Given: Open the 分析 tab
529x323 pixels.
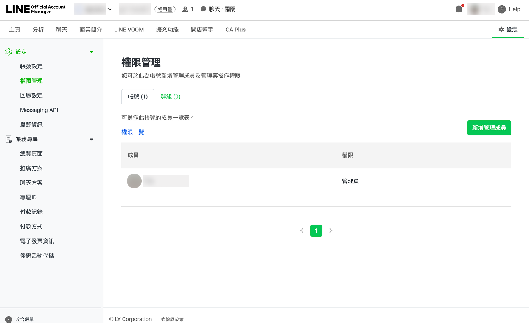Looking at the screenshot, I should (38, 30).
